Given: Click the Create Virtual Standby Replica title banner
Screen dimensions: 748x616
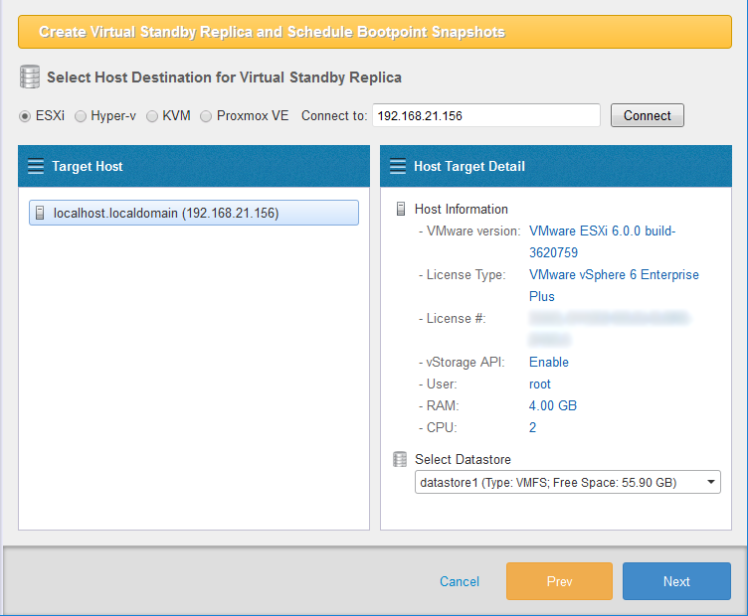Looking at the screenshot, I should pos(375,32).
